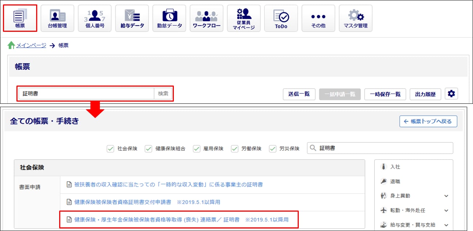
Task: Uncheck the 社会保険 checkbox
Action: pos(111,149)
